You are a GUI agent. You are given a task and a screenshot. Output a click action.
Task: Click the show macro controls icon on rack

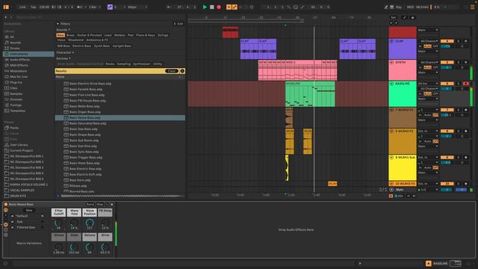click(6, 211)
